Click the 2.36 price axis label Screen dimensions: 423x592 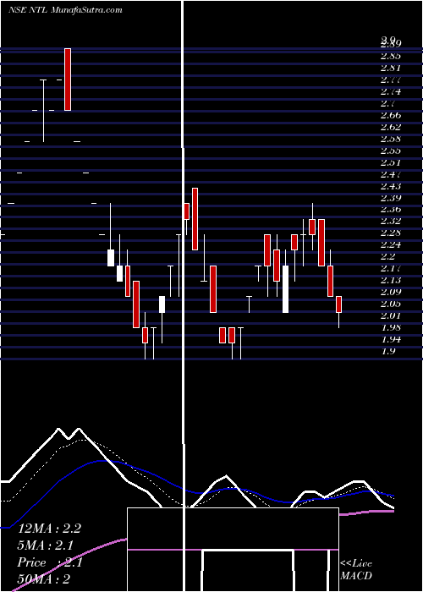point(391,209)
